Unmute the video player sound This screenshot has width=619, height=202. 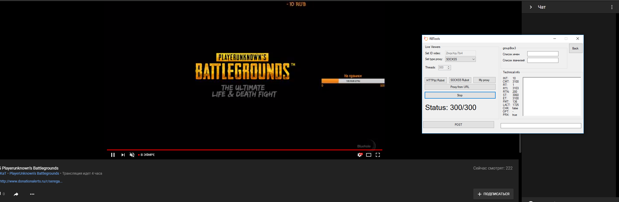pyautogui.click(x=132, y=155)
